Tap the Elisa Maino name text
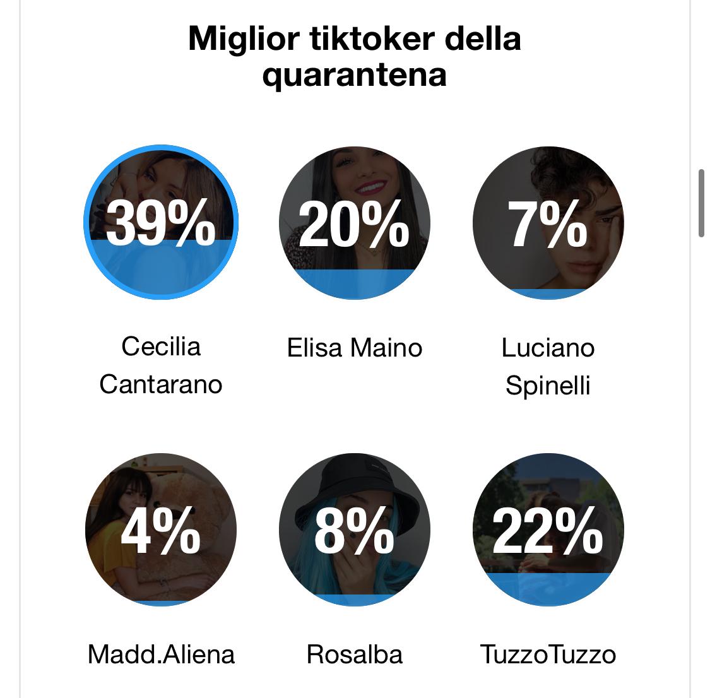 [354, 348]
